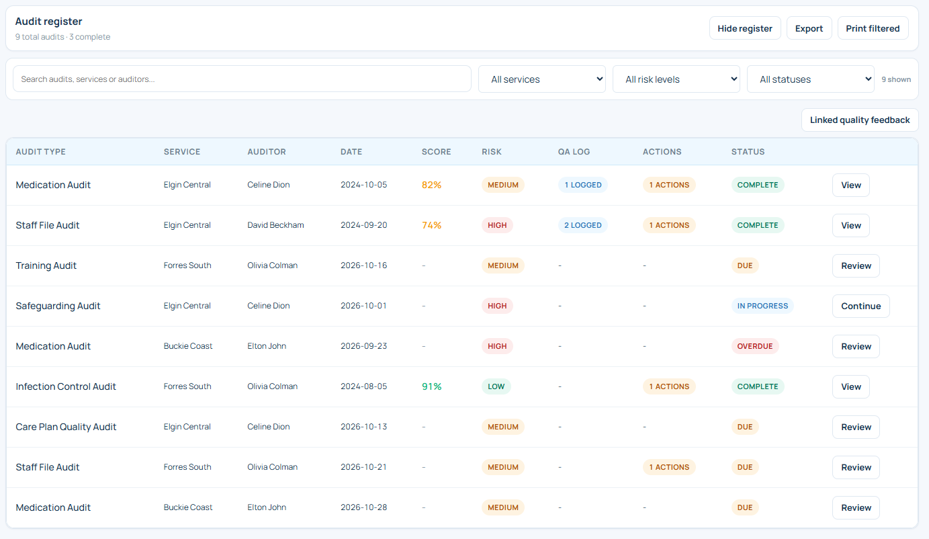Click the Hide register button

coord(745,28)
